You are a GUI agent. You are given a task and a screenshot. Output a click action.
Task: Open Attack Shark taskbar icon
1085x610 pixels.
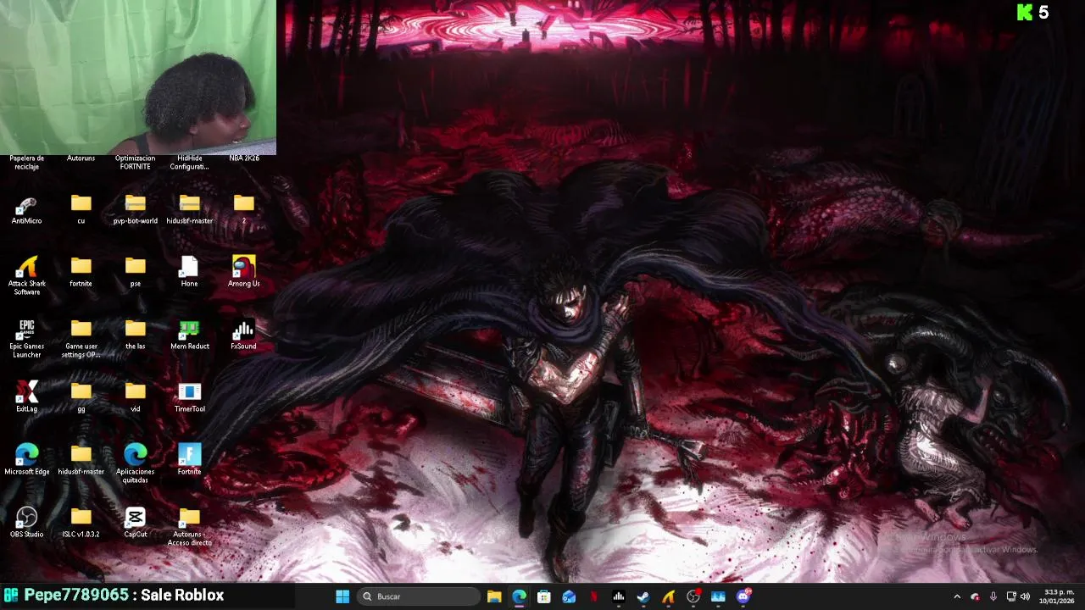coord(668,596)
